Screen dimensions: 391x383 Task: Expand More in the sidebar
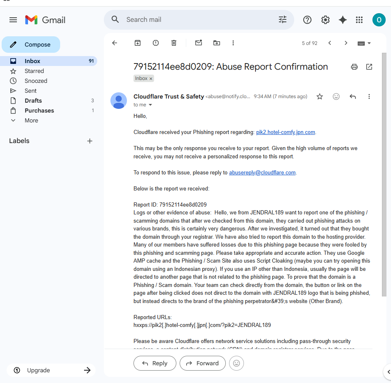pos(31,120)
